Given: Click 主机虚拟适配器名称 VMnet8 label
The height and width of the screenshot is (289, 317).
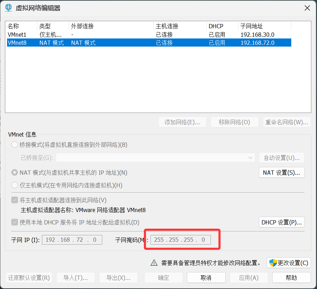Looking at the screenshot, I should point(83,210).
